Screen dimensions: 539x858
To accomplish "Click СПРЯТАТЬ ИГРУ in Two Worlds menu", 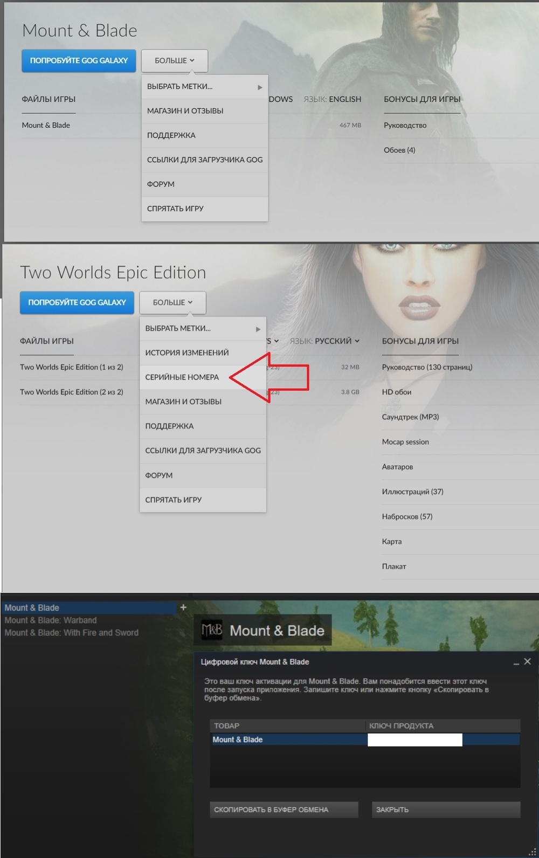I will (x=203, y=500).
